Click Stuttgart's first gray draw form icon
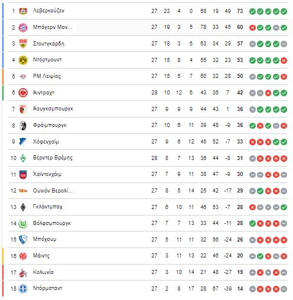This screenshot has width=293, height=300. [x=252, y=44]
